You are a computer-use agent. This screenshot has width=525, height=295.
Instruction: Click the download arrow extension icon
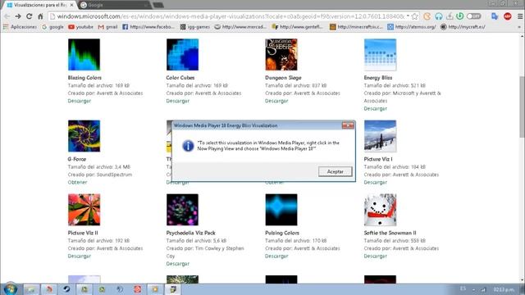tap(450, 16)
